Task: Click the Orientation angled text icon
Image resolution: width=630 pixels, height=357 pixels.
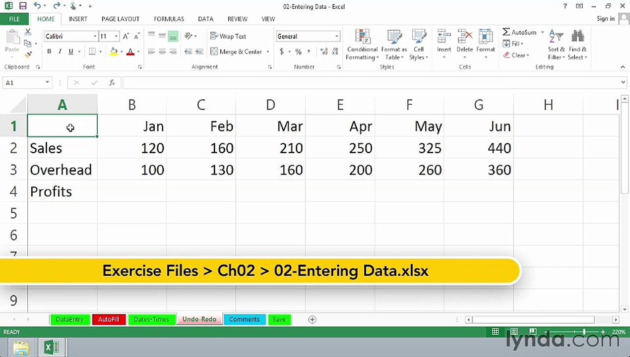Action: click(189, 36)
